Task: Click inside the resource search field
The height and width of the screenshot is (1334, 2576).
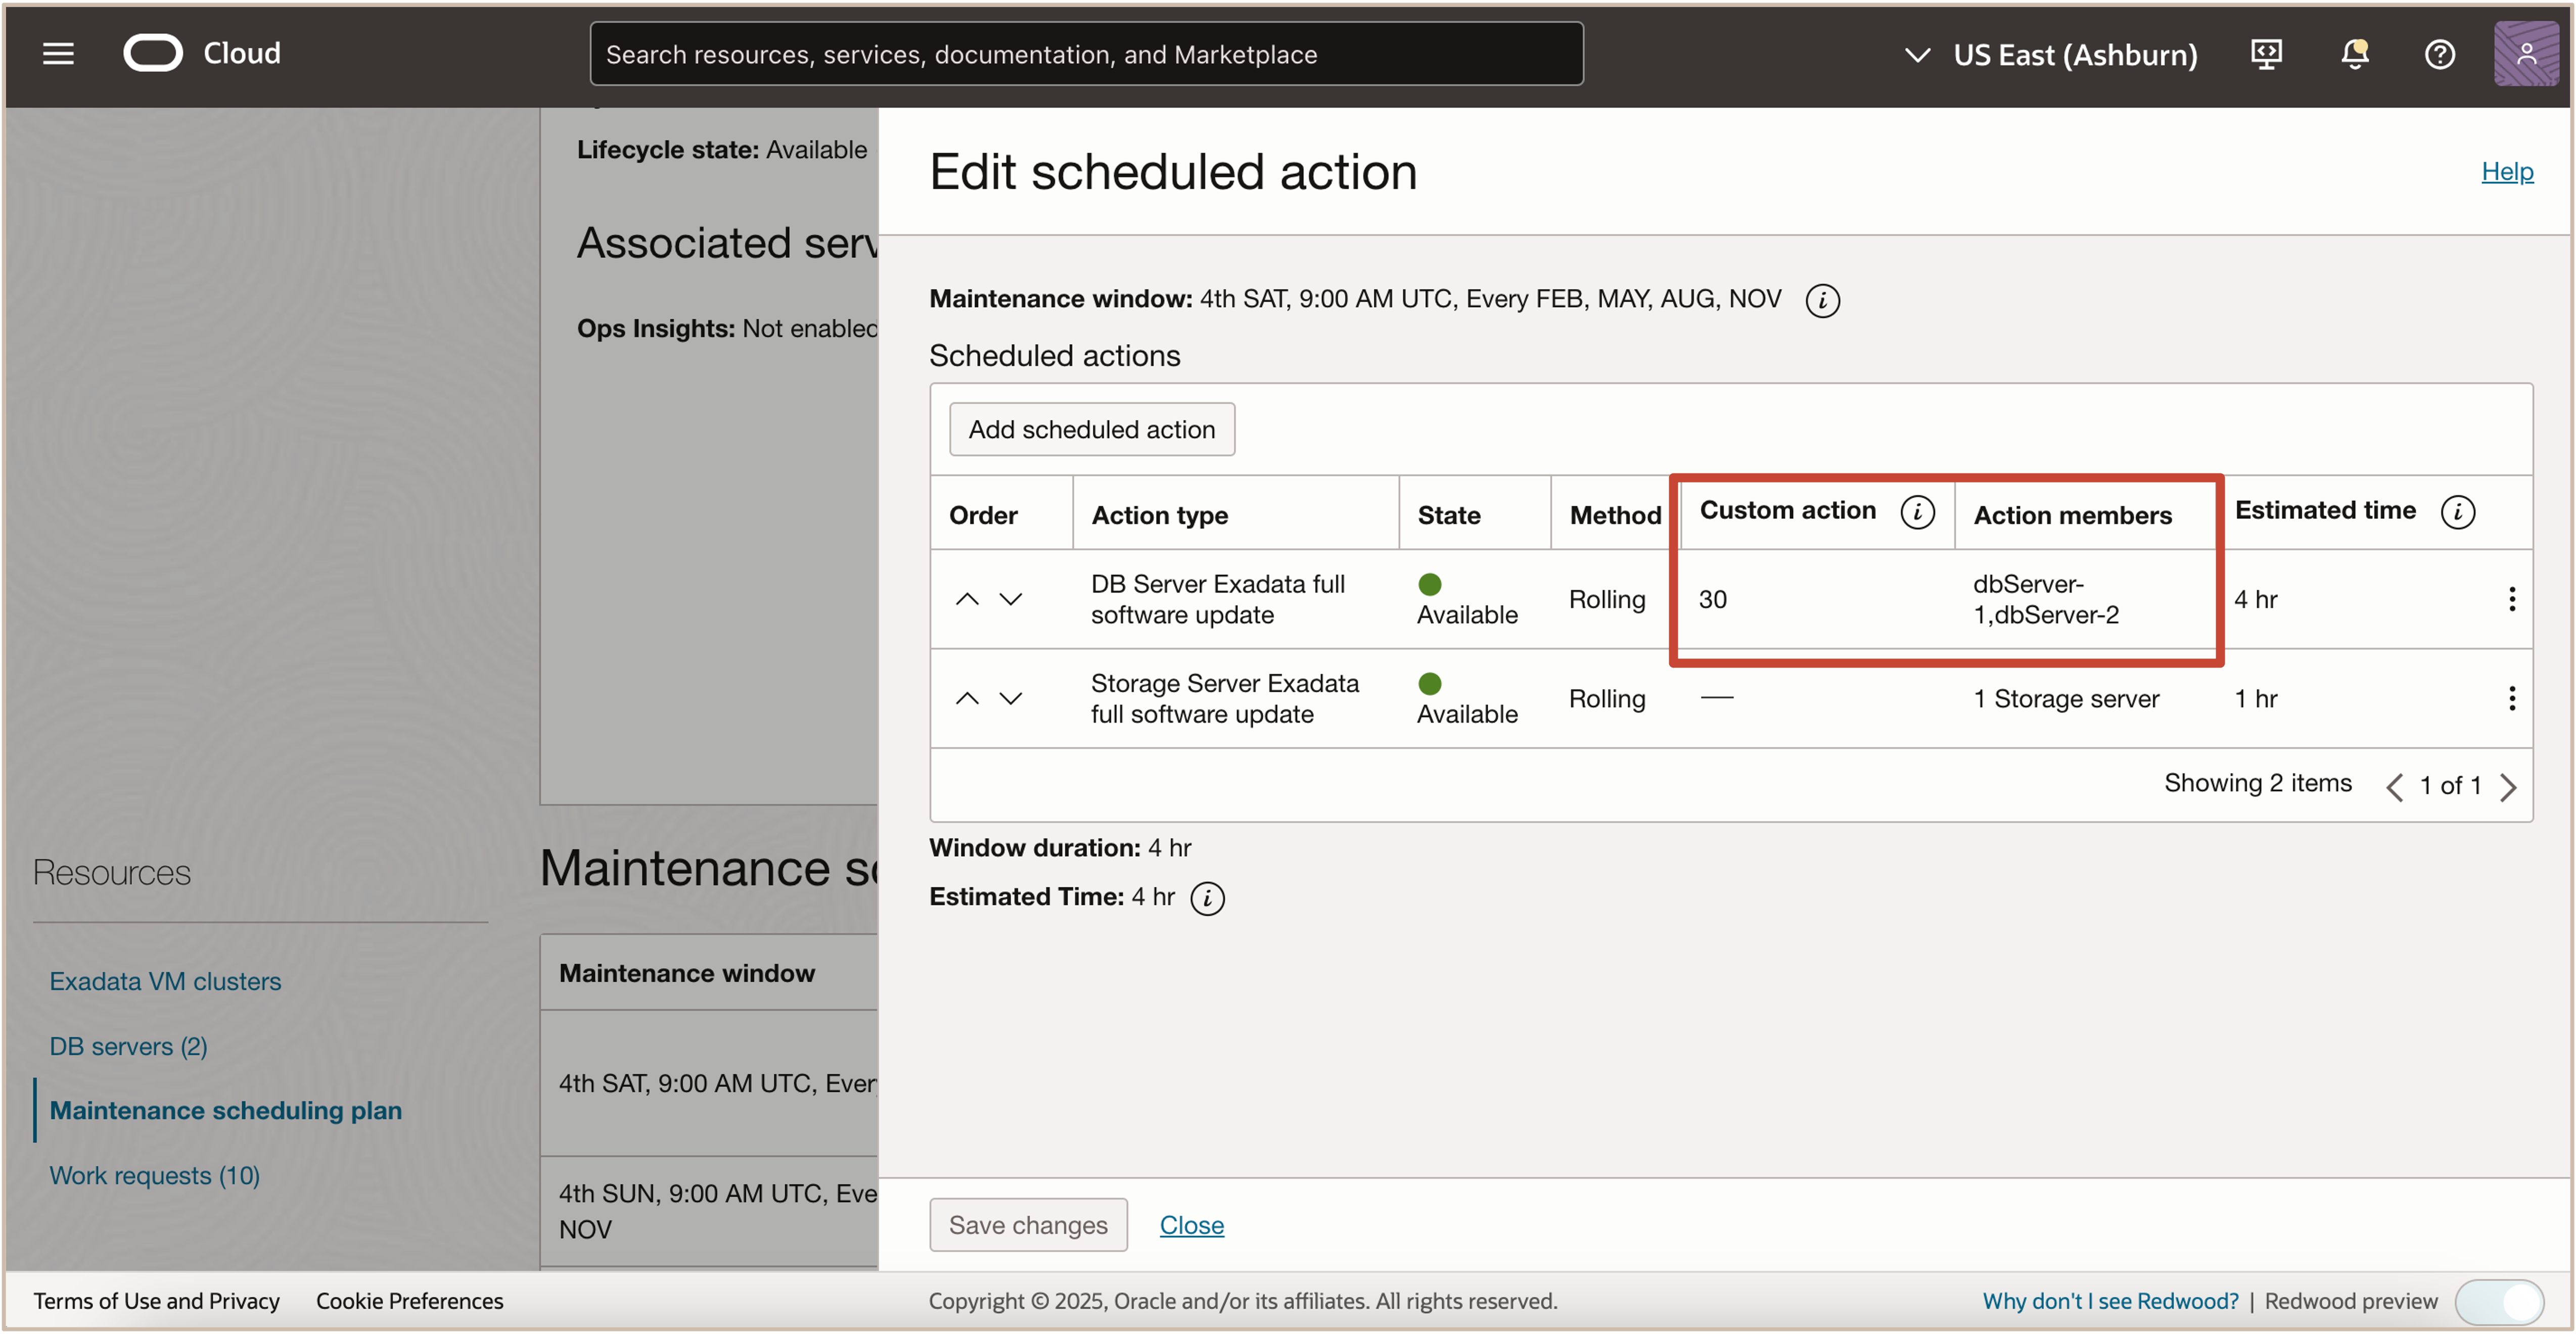Action: pyautogui.click(x=1086, y=54)
